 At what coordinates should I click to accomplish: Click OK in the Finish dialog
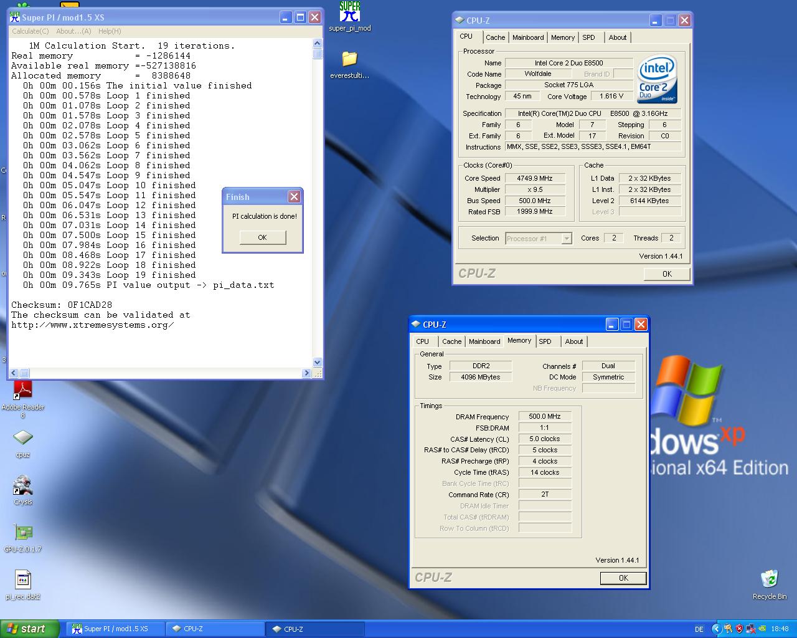pyautogui.click(x=262, y=237)
